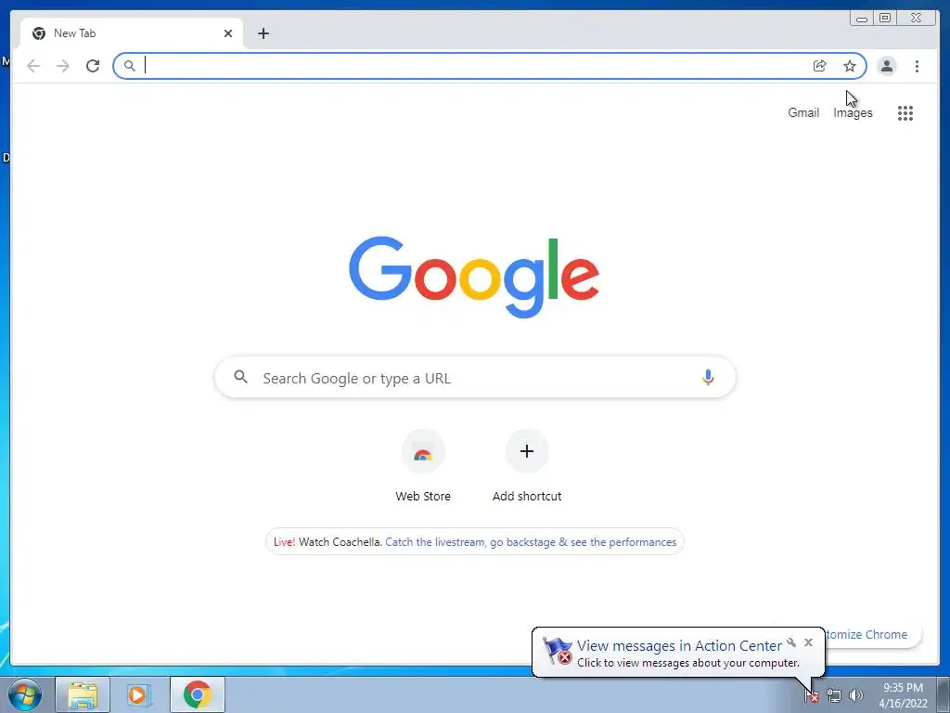The image size is (950, 713).
Task: Select the New Tab tab
Action: coord(132,33)
